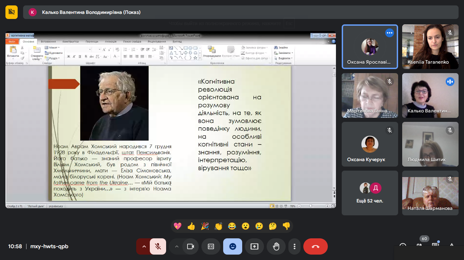Turn on the camera in Meet

(191, 246)
